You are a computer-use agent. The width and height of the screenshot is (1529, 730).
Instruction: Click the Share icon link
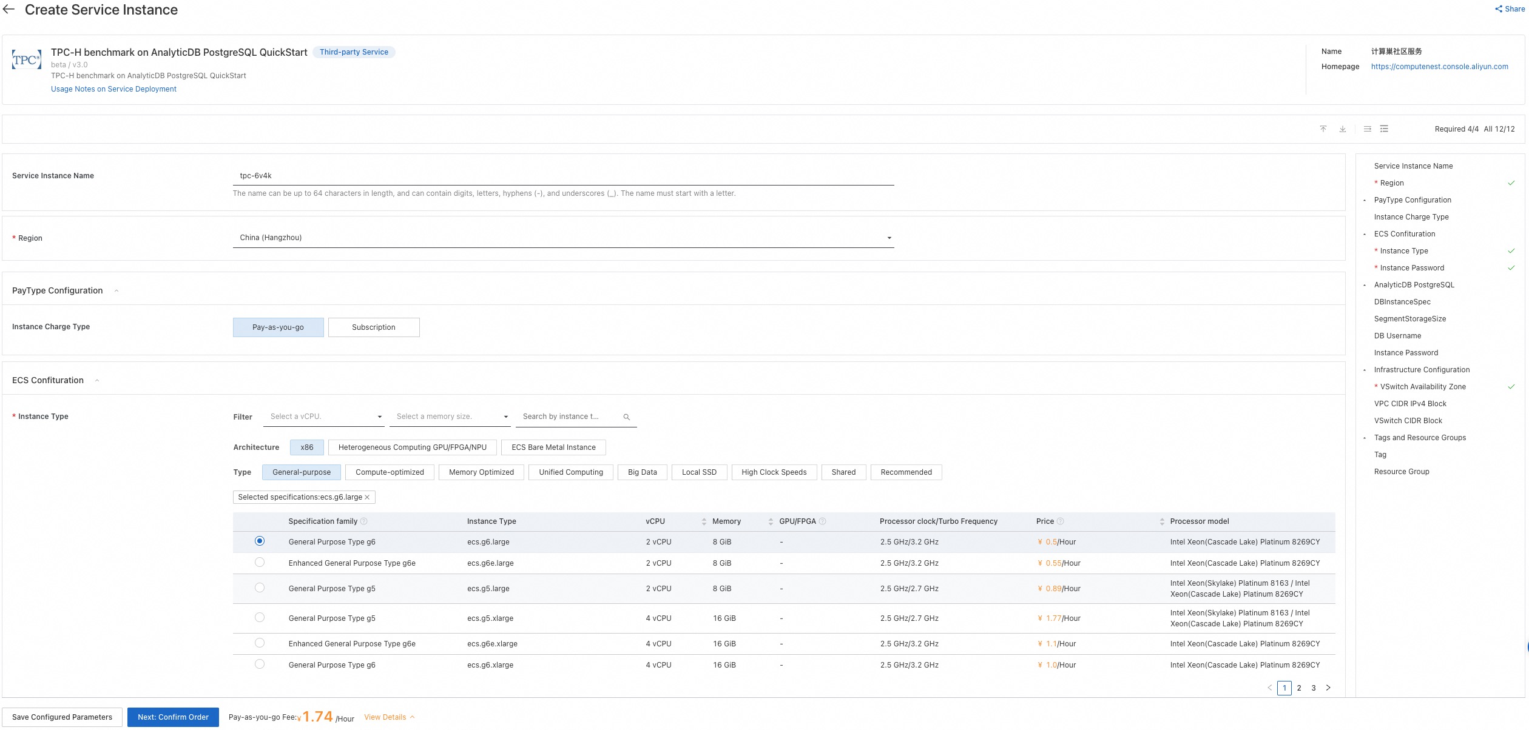(1509, 8)
